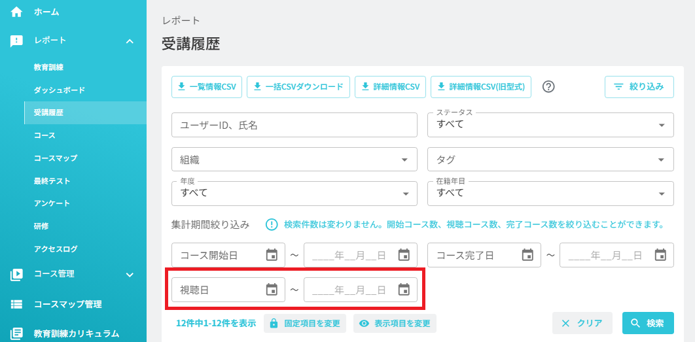
Task: Click the 絞り込み filter button
Action: point(639,87)
